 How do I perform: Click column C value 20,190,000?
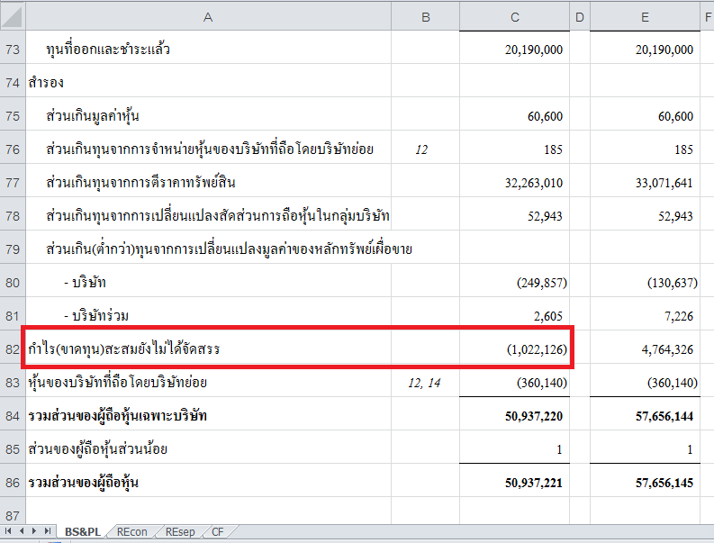pos(534,50)
